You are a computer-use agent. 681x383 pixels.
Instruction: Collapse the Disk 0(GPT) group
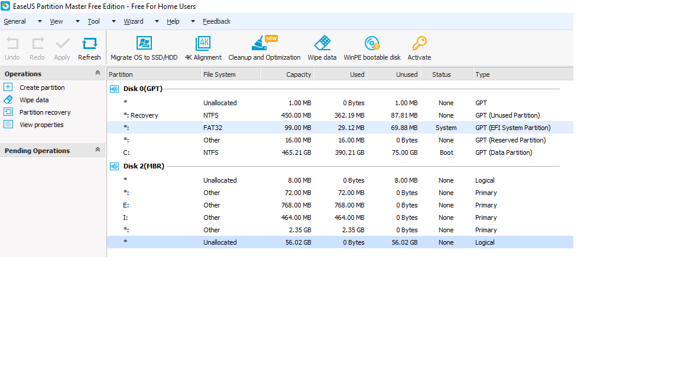[115, 89]
